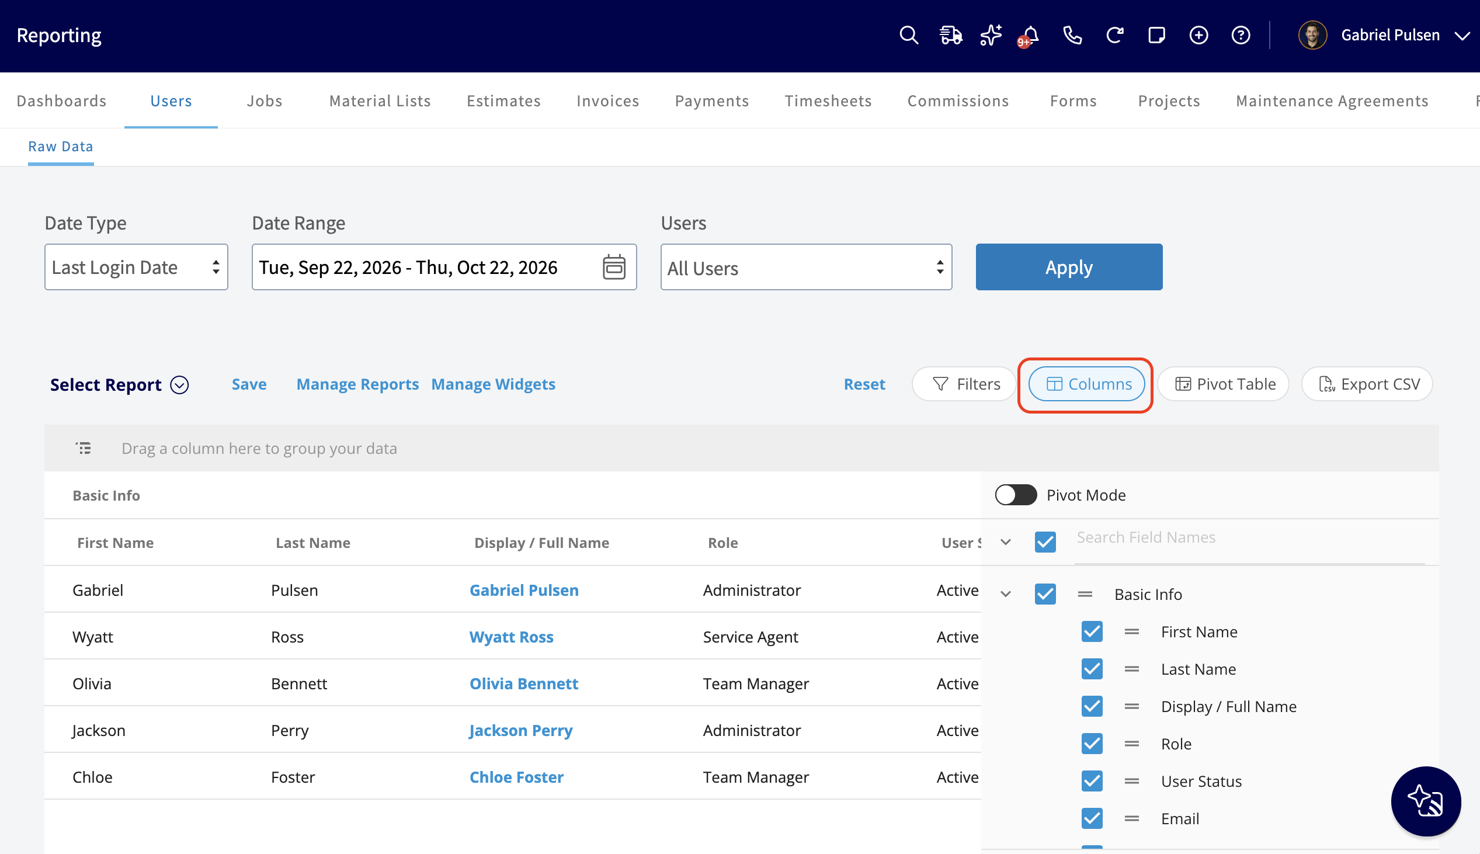Click Gabriel Pulsen's profile avatar

(x=1312, y=35)
